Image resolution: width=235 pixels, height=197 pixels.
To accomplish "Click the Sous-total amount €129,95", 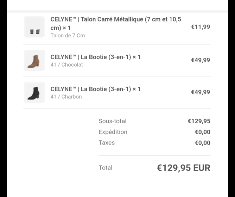I will [x=199, y=121].
